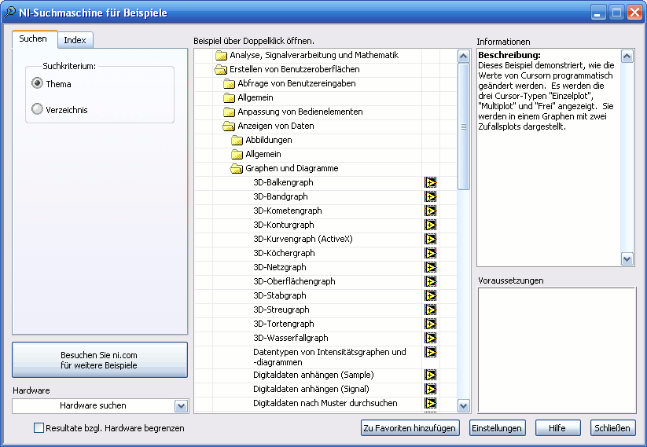Screen dimensions: 647x447
Task: Select the 3D-Netzgraph example
Action: 280,267
